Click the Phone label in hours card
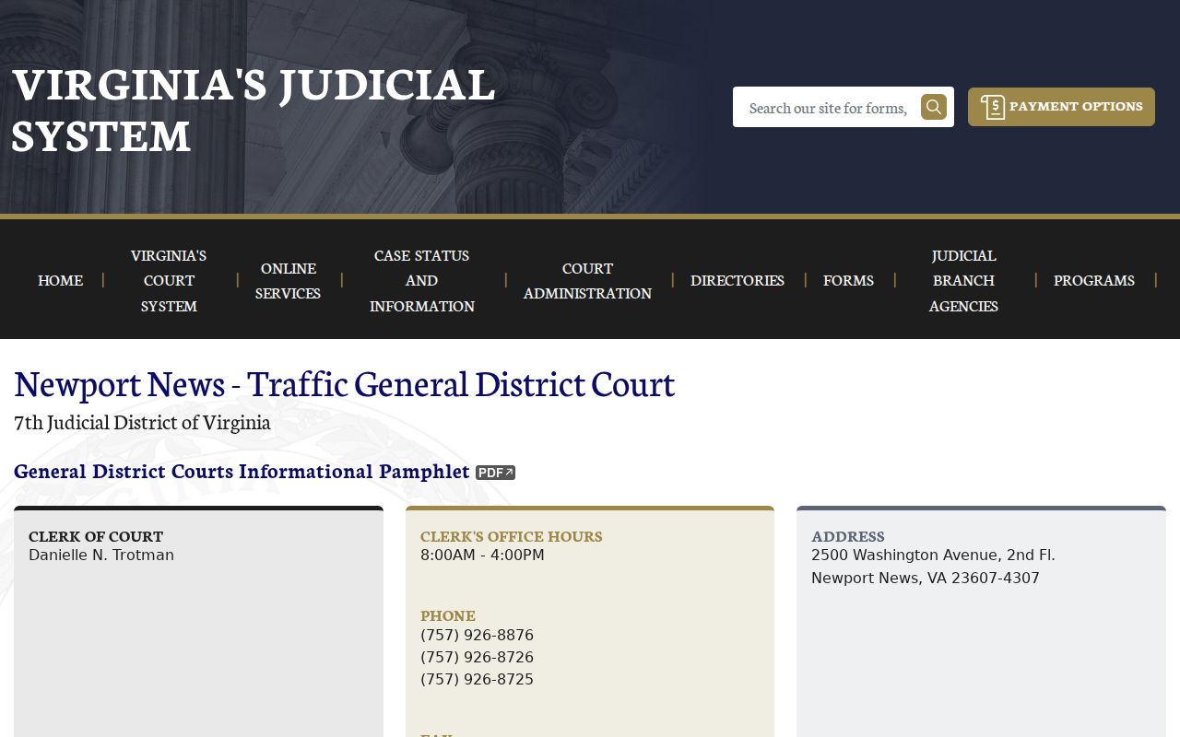Viewport: 1180px width, 737px height. pos(448,615)
